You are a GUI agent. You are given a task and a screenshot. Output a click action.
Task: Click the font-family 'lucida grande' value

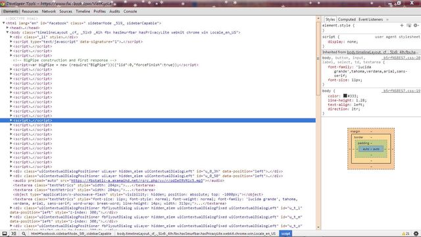(x=371, y=71)
